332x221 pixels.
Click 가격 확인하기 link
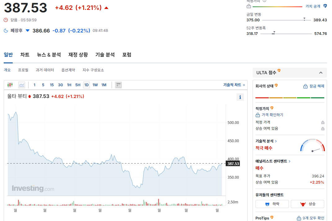pyautogui.click(x=272, y=115)
